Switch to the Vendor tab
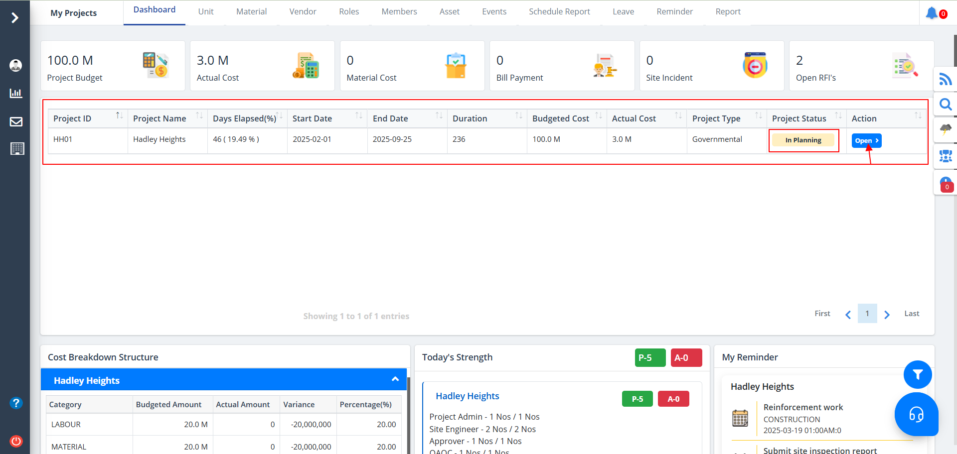 coord(303,11)
